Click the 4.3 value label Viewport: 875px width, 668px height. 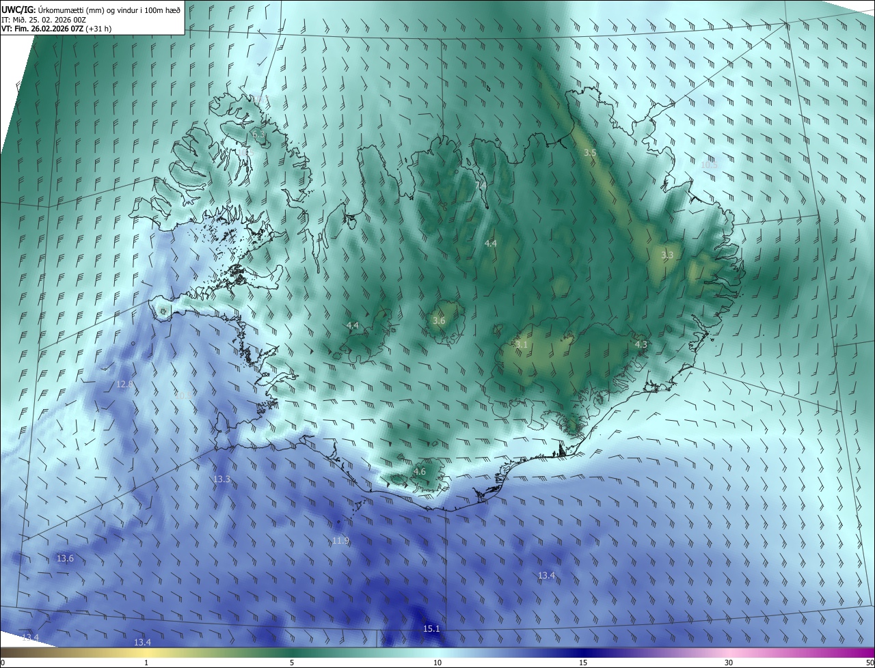point(641,344)
